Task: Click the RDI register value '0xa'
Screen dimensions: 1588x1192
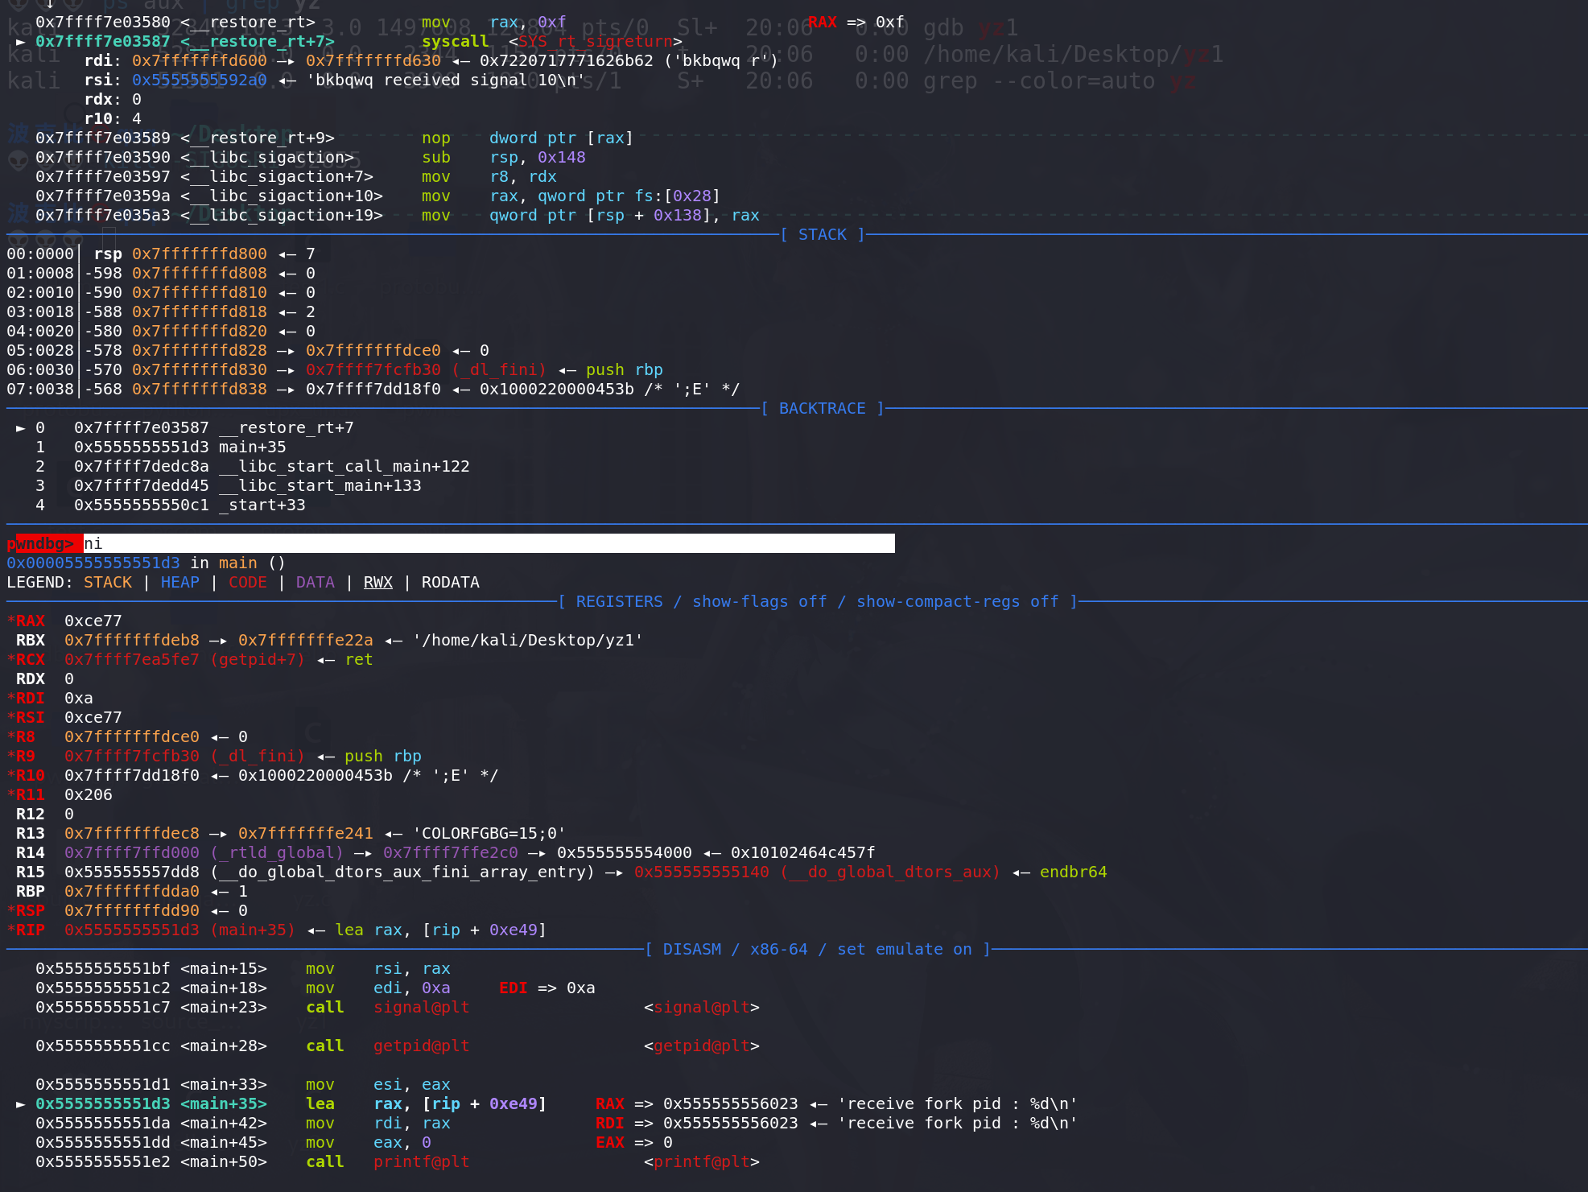Action: (x=79, y=698)
